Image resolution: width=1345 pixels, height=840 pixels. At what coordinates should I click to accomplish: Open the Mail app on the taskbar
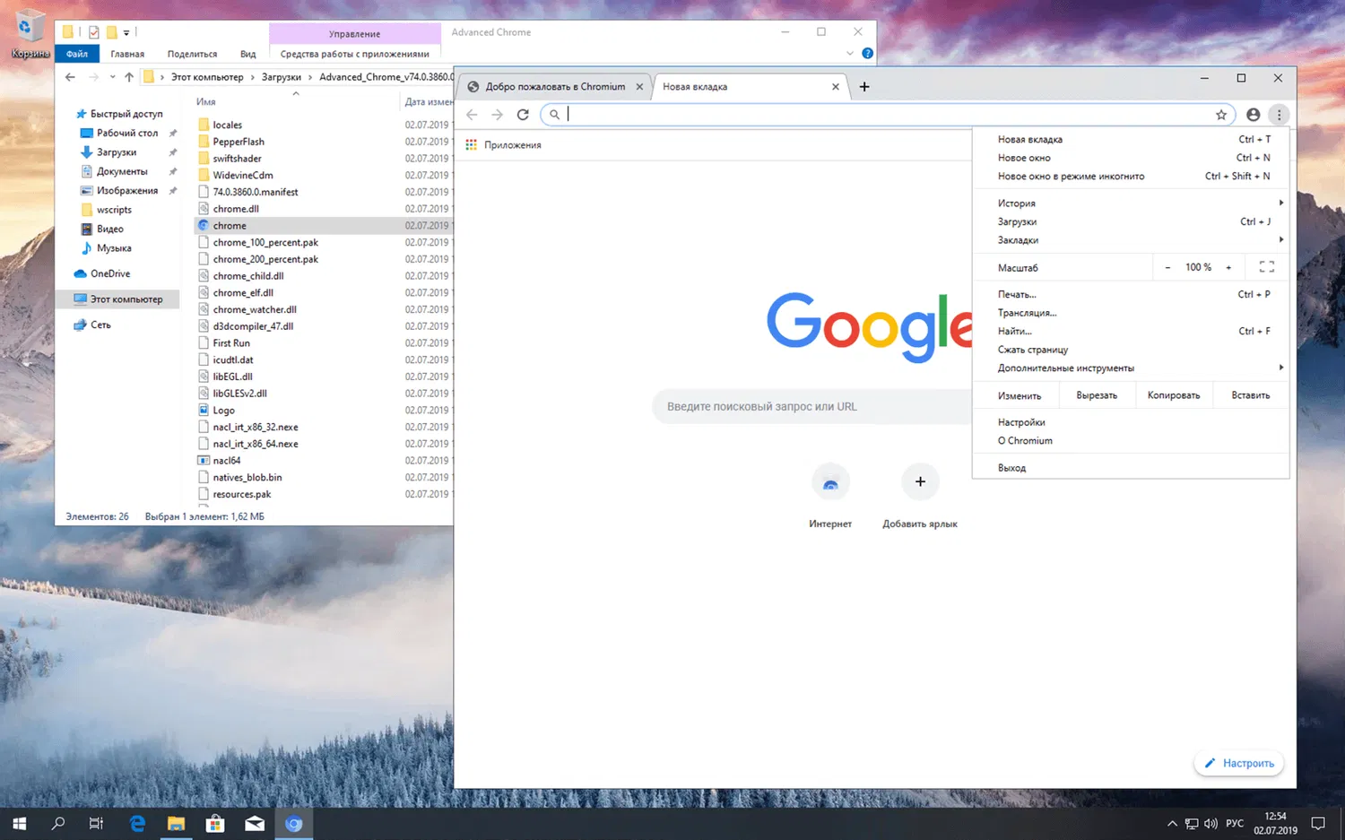click(255, 823)
